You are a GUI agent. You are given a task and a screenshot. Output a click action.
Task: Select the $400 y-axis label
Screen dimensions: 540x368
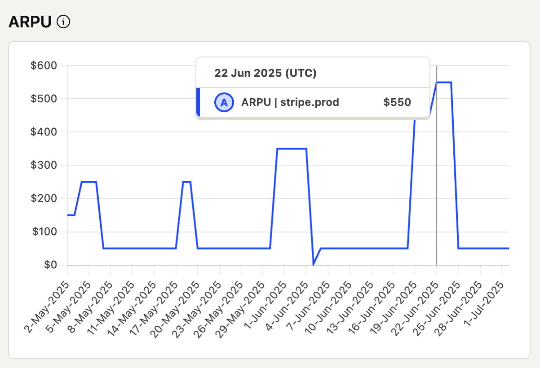44,132
